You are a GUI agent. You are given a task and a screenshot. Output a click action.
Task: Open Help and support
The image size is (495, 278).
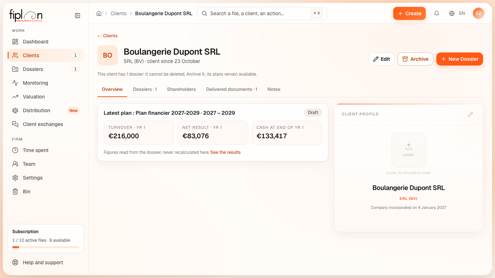46,262
